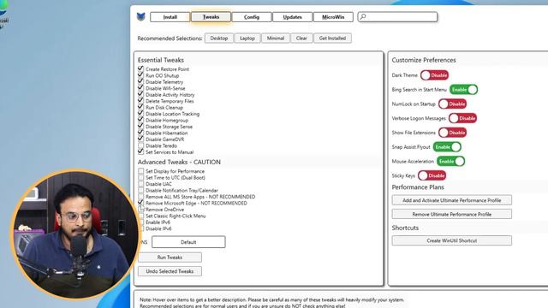Click the Remove OneDrive label
Viewport: 548px width, 308px height.
point(164,210)
